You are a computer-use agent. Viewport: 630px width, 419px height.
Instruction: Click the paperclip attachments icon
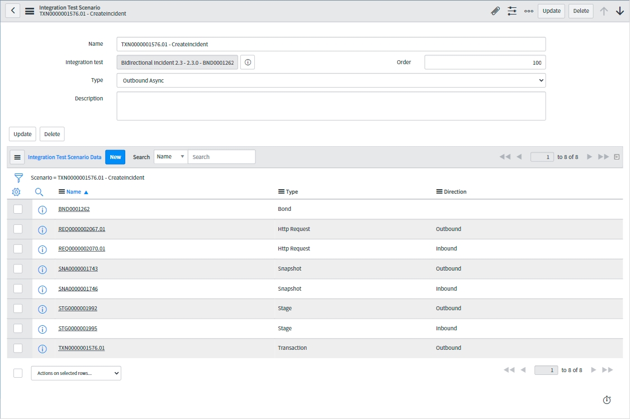(495, 11)
